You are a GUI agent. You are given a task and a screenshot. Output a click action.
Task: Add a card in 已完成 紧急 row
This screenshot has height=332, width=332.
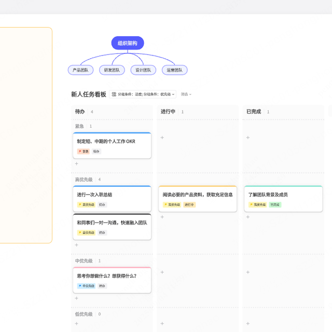pyautogui.click(x=248, y=137)
